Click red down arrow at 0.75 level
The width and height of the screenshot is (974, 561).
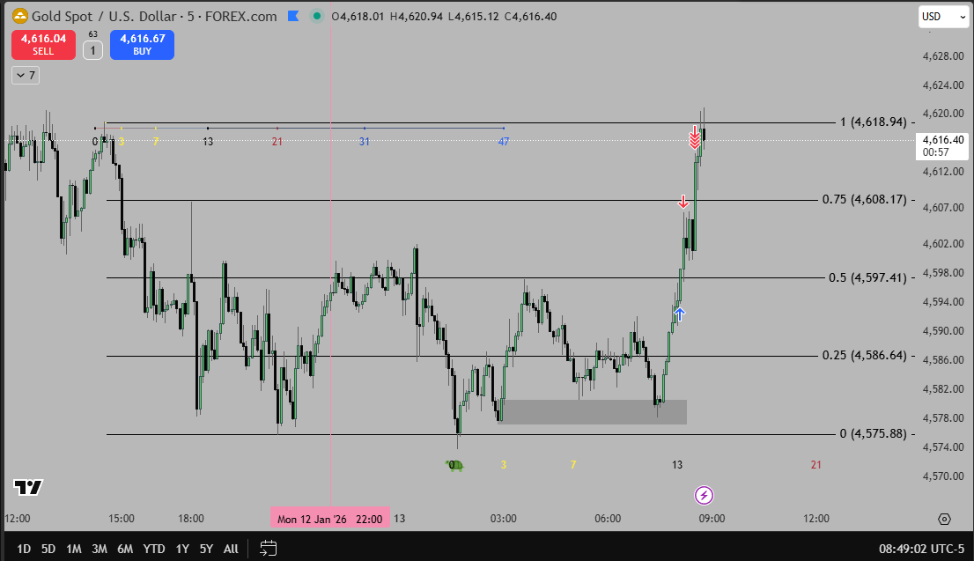(x=683, y=202)
